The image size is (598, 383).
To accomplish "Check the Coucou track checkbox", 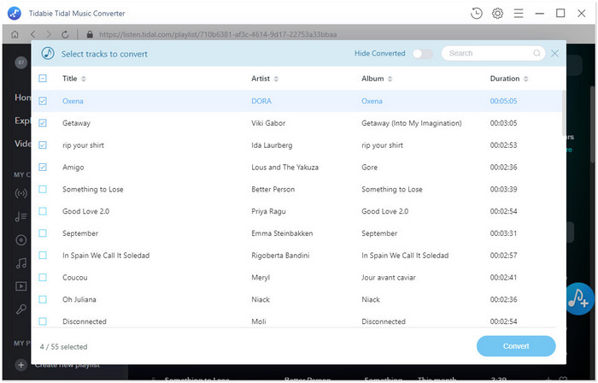I will 43,278.
